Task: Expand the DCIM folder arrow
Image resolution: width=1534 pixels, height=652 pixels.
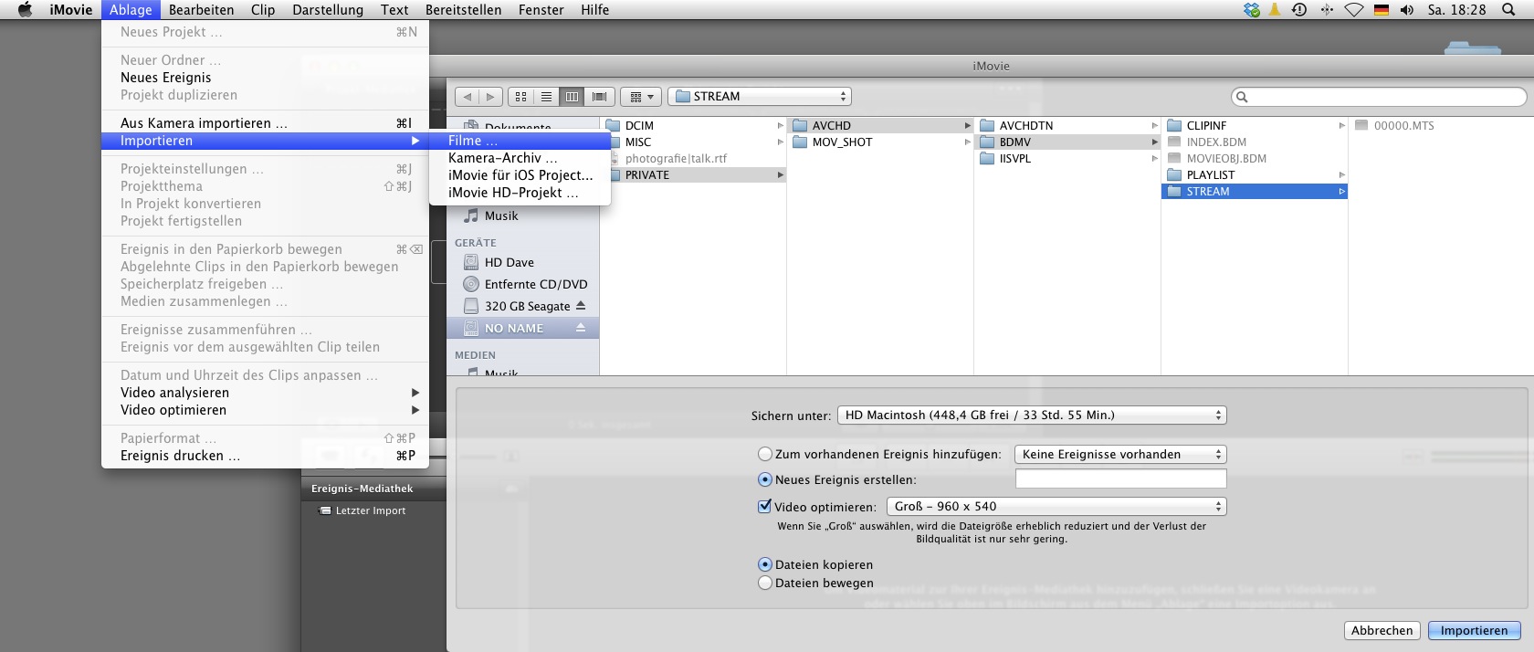Action: click(x=780, y=126)
